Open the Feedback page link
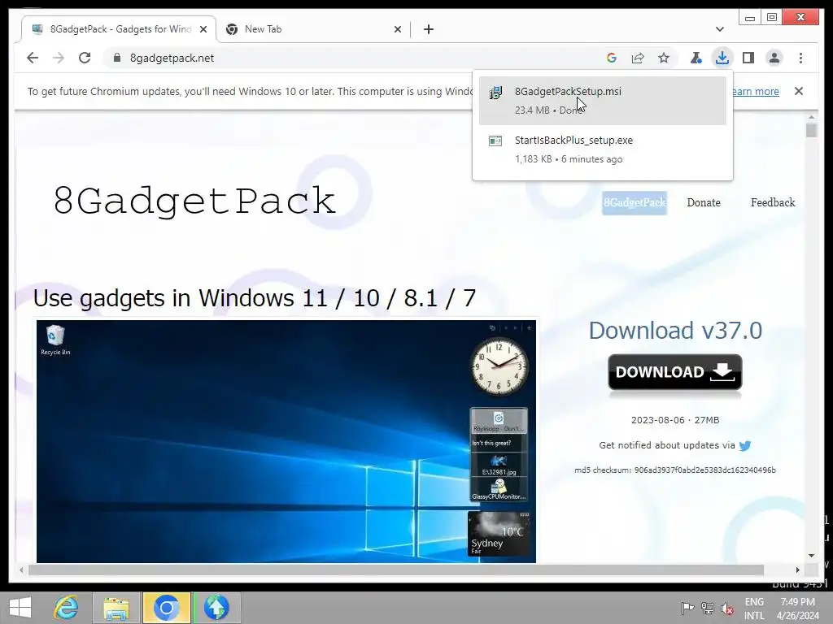 [773, 202]
